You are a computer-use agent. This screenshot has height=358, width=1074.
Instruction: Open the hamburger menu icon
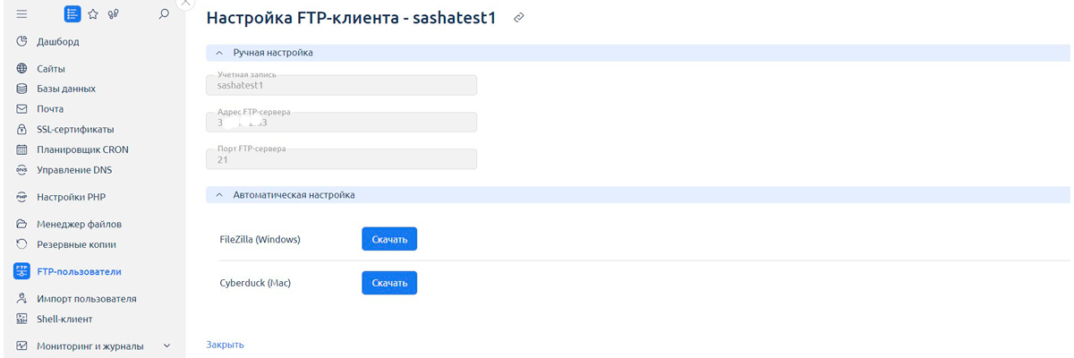coord(21,14)
